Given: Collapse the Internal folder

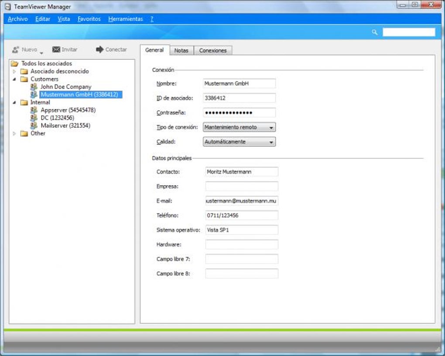Looking at the screenshot, I should [14, 102].
